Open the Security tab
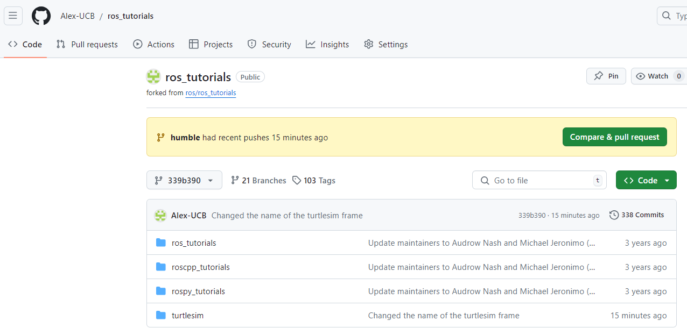687x335 pixels. click(269, 44)
